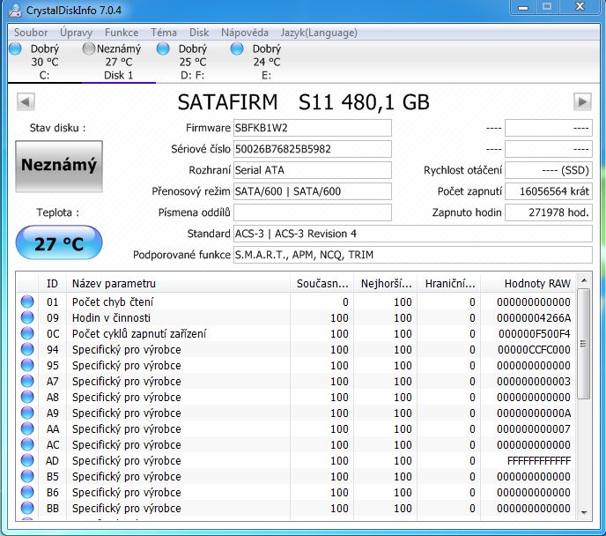Click the Podporované funkce field
Screen dimensions: 606x536
point(413,255)
